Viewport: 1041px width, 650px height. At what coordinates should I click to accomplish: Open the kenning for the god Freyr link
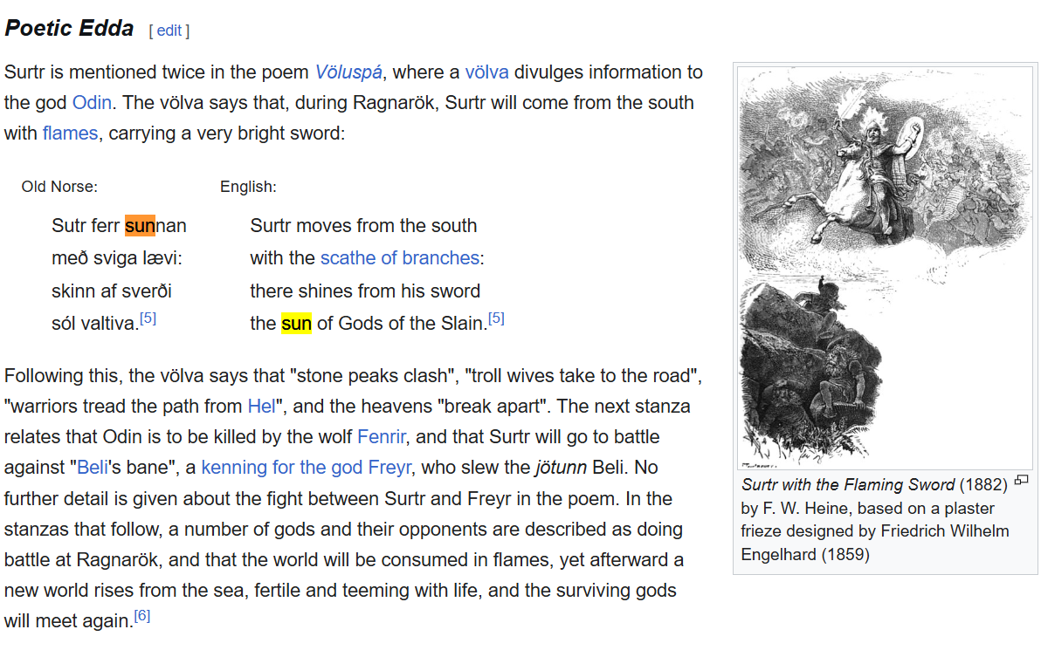click(306, 467)
